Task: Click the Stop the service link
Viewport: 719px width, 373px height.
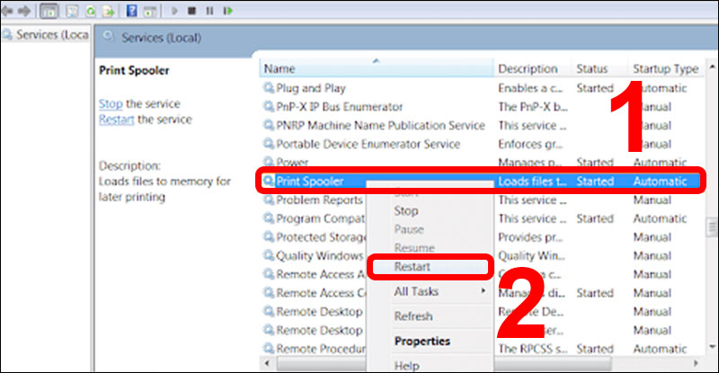Action: coord(111,103)
